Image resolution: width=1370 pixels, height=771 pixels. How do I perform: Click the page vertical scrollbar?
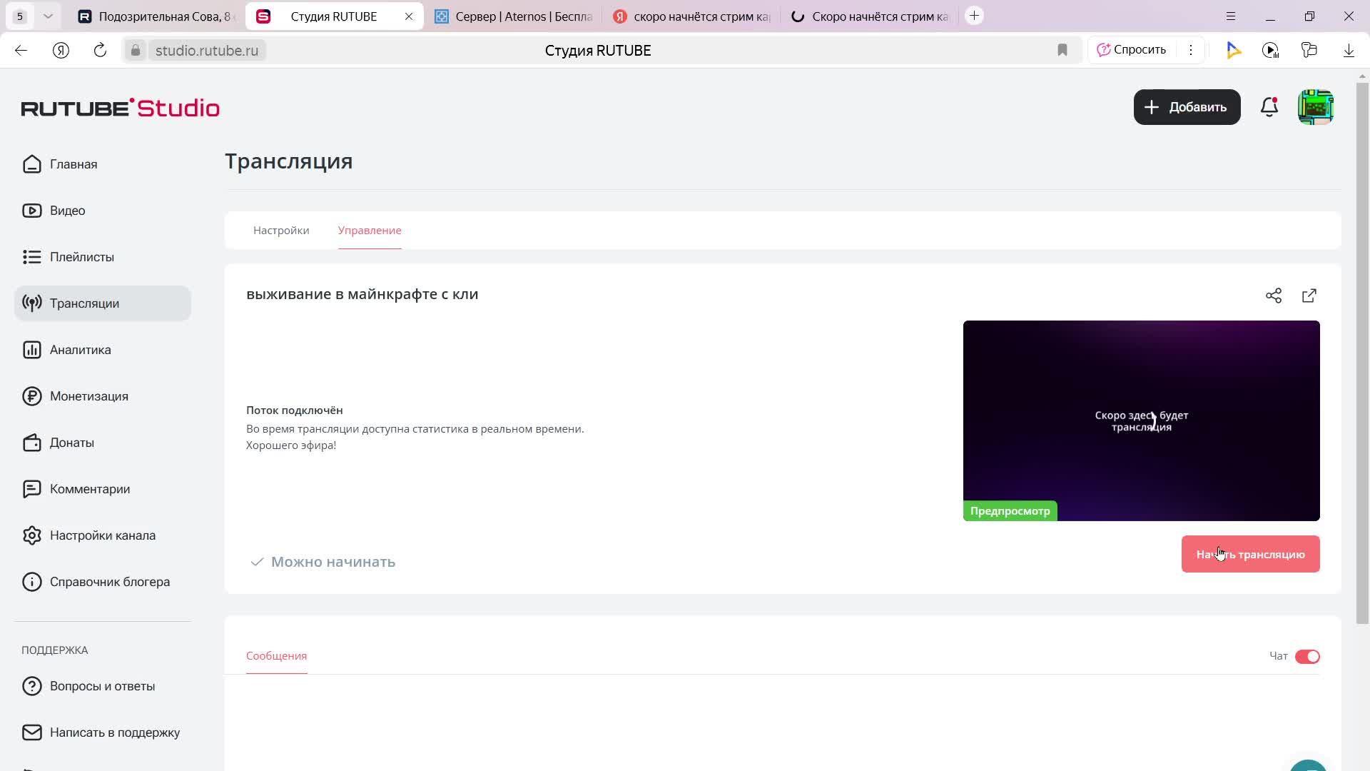1363,353
